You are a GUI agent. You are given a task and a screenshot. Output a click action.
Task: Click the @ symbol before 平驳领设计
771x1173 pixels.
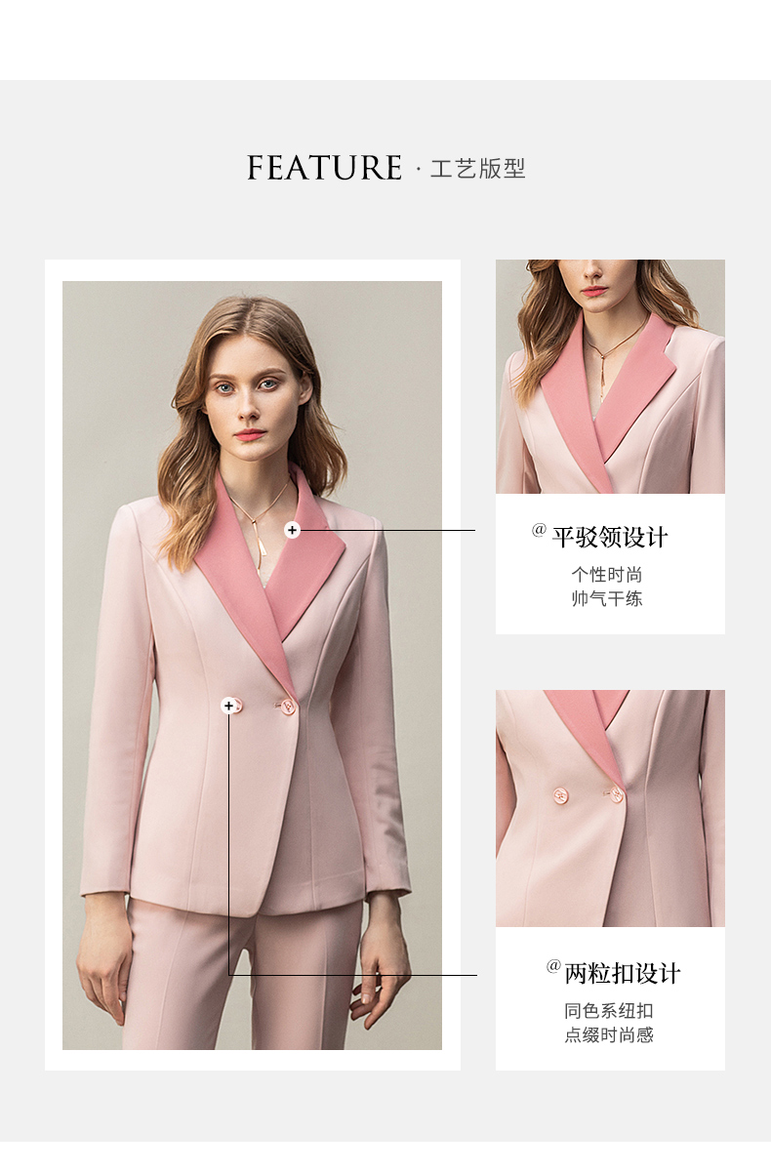[x=539, y=530]
